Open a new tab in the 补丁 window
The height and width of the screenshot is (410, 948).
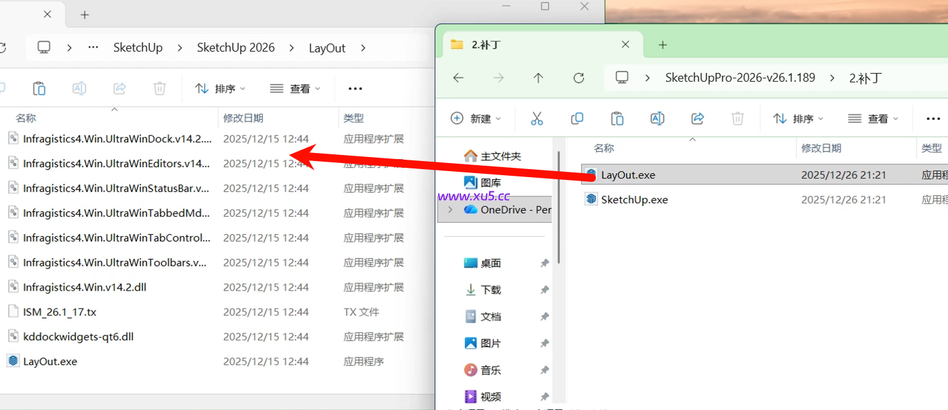(x=662, y=44)
